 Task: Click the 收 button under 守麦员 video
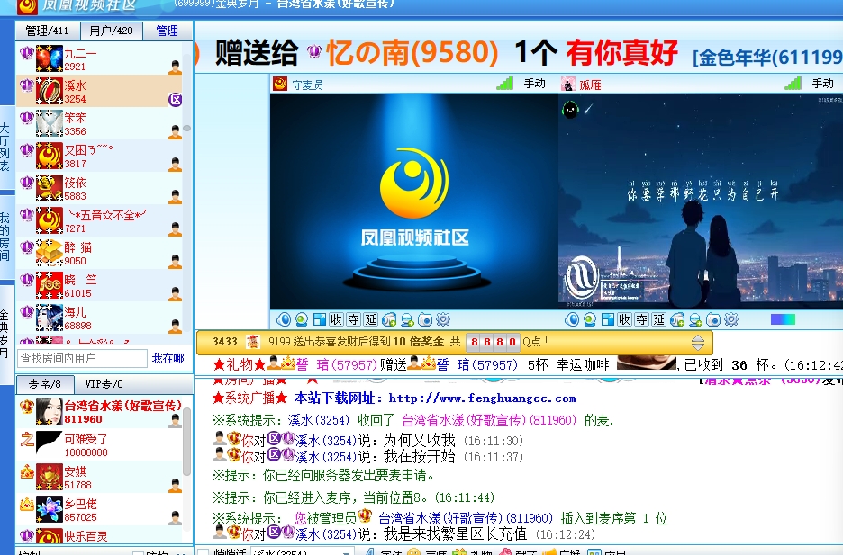pos(337,320)
